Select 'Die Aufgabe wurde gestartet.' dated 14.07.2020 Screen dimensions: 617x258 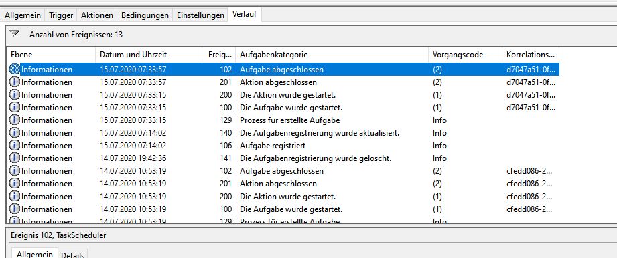click(291, 209)
